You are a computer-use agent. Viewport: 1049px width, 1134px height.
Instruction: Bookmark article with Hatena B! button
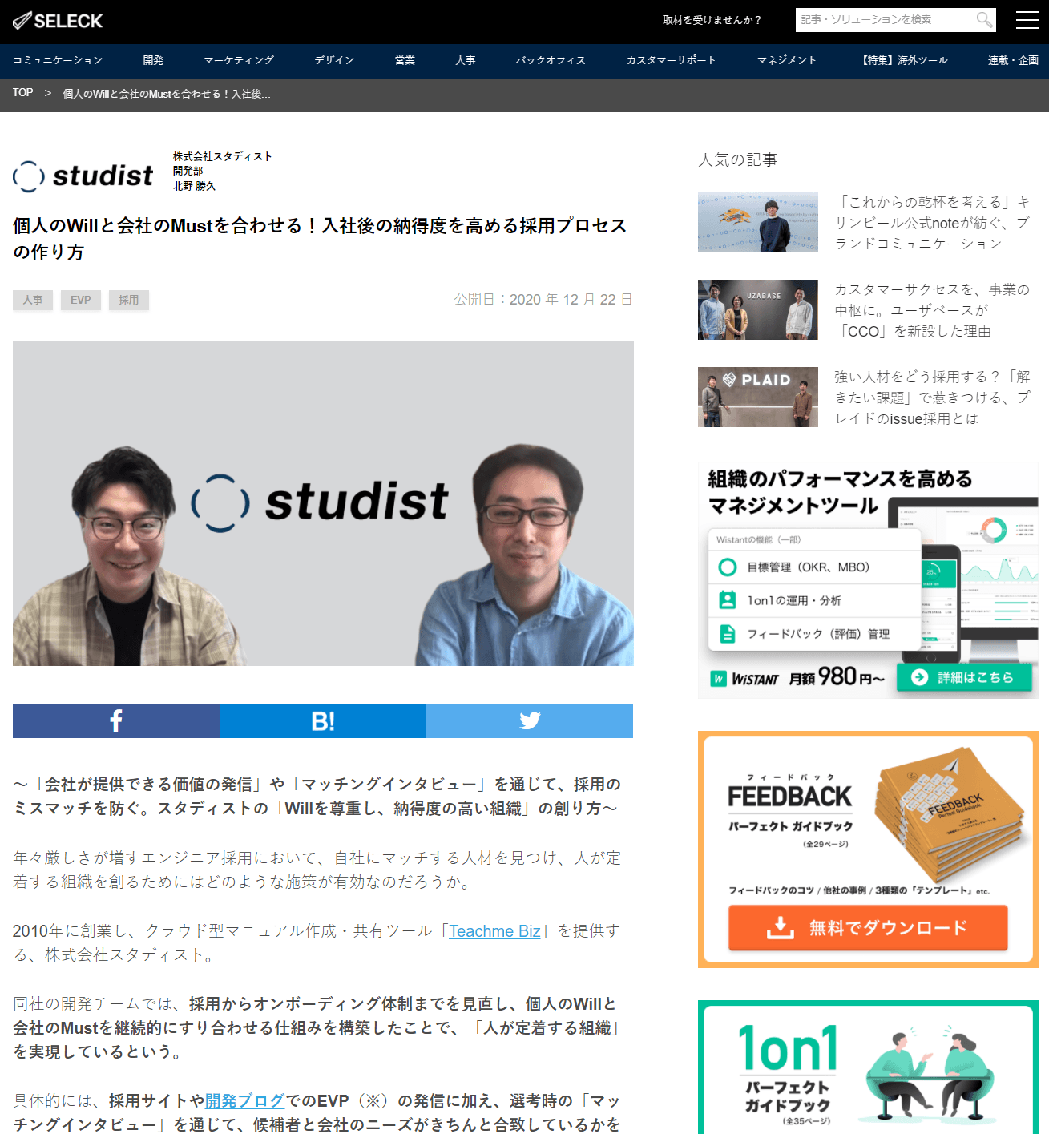click(x=322, y=720)
